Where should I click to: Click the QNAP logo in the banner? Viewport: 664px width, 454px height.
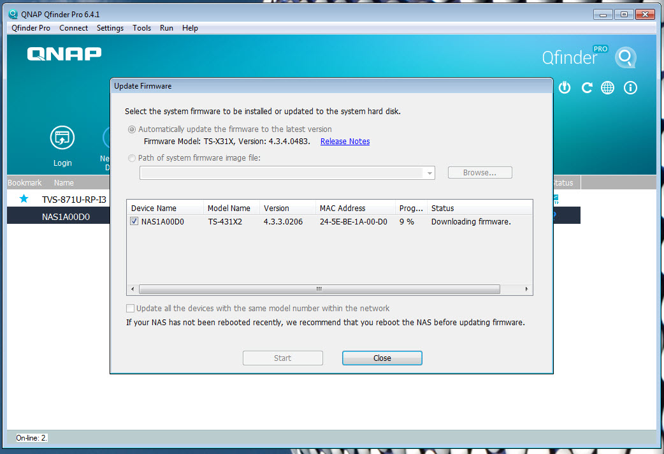tap(64, 54)
